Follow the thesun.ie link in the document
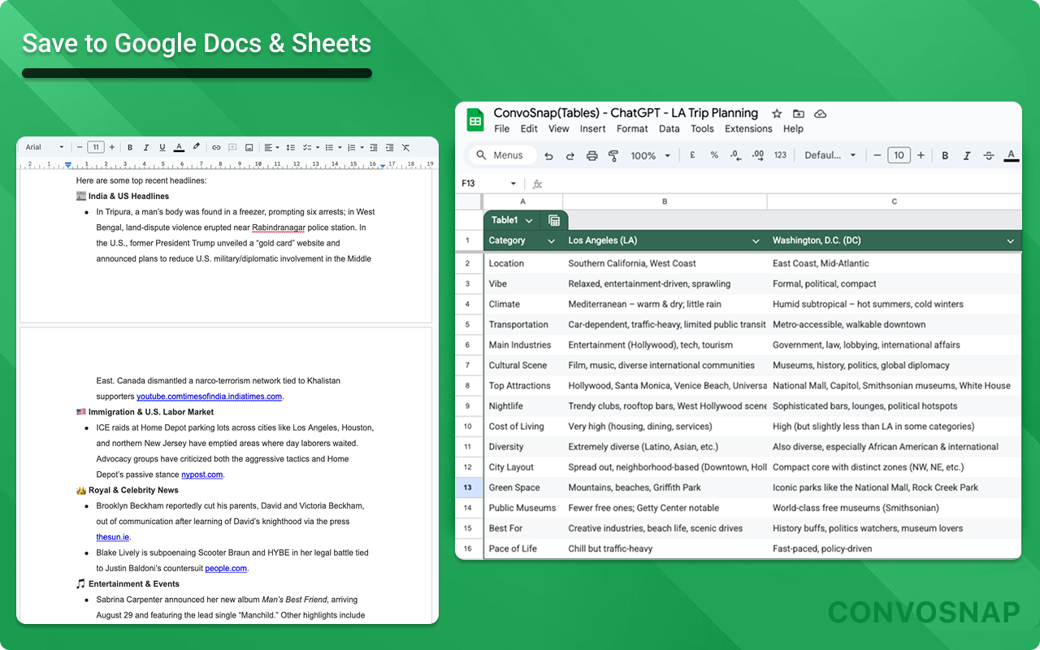Viewport: 1040px width, 650px height. tap(113, 537)
